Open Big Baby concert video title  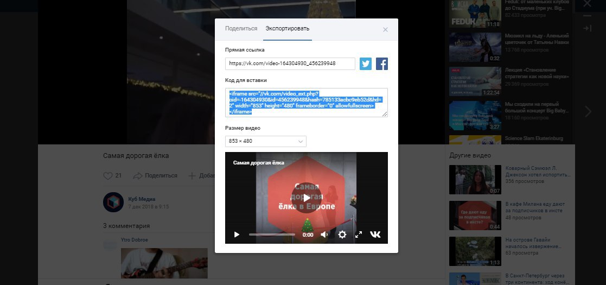tap(537, 107)
